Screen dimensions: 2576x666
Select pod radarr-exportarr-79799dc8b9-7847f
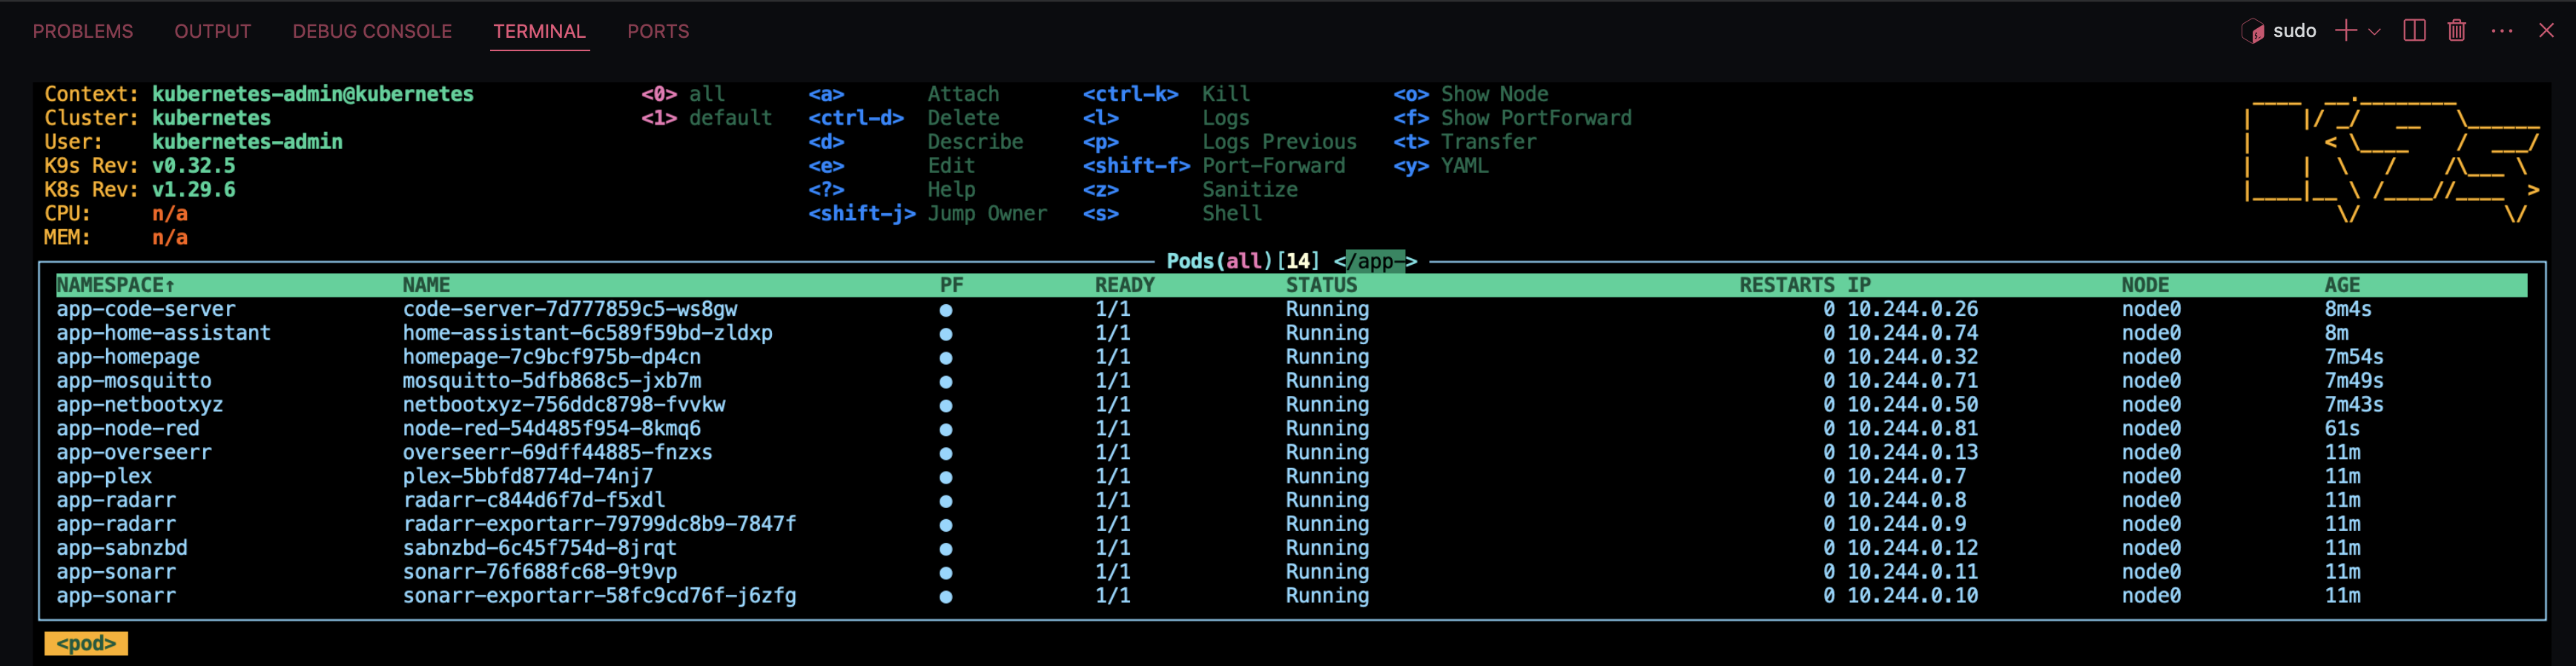(600, 524)
